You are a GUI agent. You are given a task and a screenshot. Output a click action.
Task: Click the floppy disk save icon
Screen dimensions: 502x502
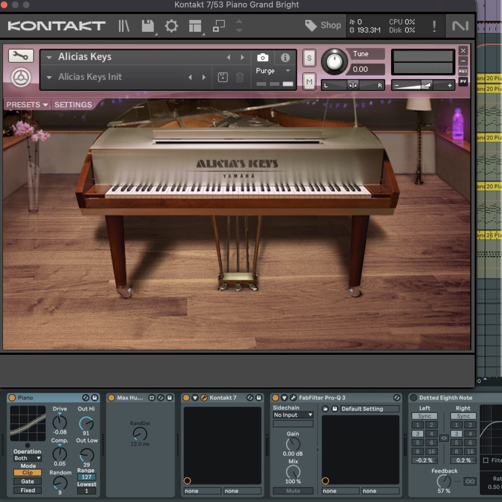(x=147, y=26)
